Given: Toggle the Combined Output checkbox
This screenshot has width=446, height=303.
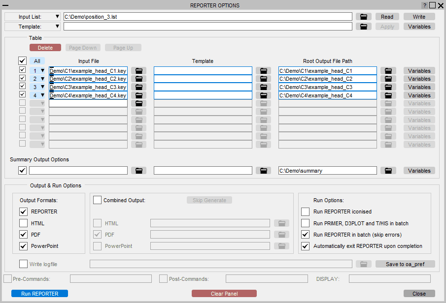Looking at the screenshot, I should point(97,200).
